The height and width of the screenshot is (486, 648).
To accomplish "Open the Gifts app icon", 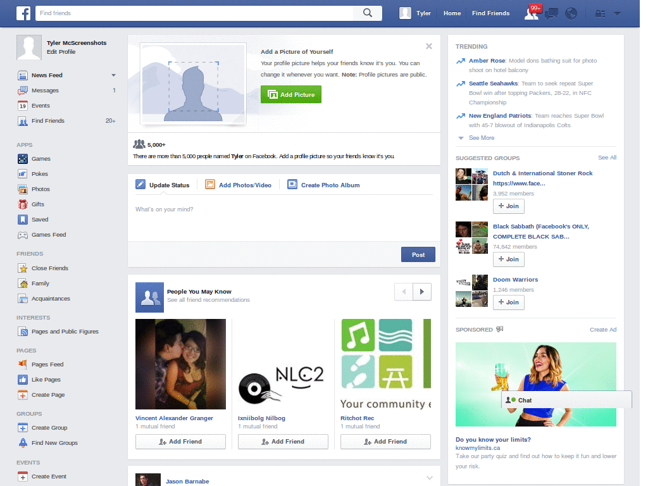I will point(23,204).
